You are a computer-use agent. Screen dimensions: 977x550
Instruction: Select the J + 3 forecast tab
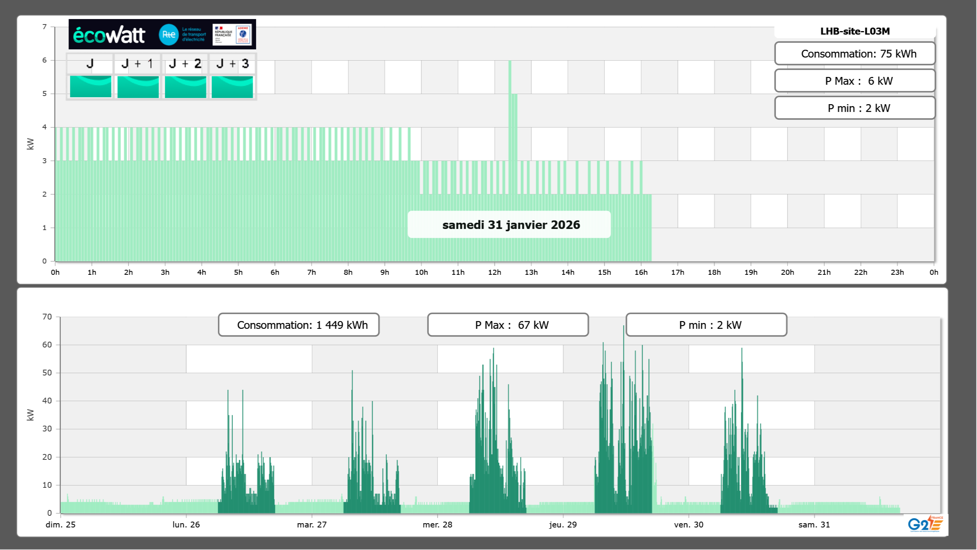pyautogui.click(x=232, y=64)
